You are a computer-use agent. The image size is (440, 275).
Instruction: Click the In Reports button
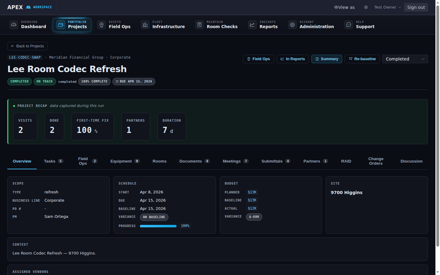(293, 59)
